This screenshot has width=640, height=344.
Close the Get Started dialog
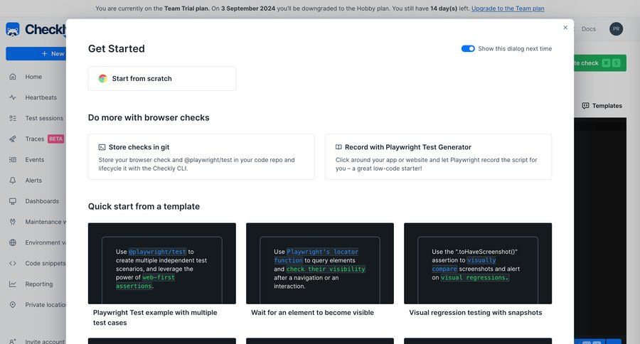coord(565,27)
